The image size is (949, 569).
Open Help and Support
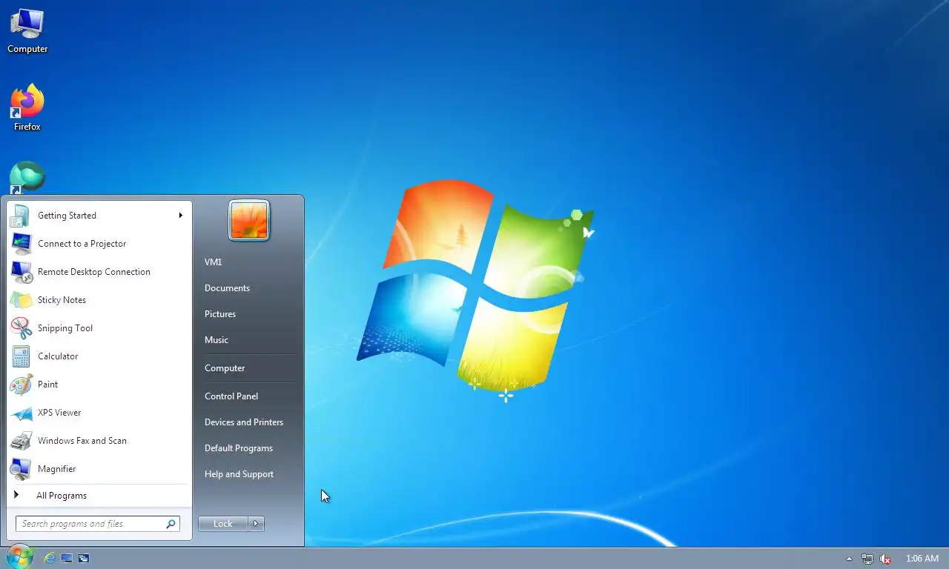tap(248, 474)
